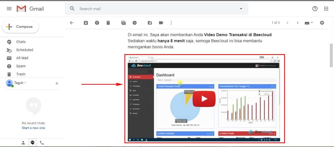
Task: Click the Move to folder icon
Action: point(150,23)
